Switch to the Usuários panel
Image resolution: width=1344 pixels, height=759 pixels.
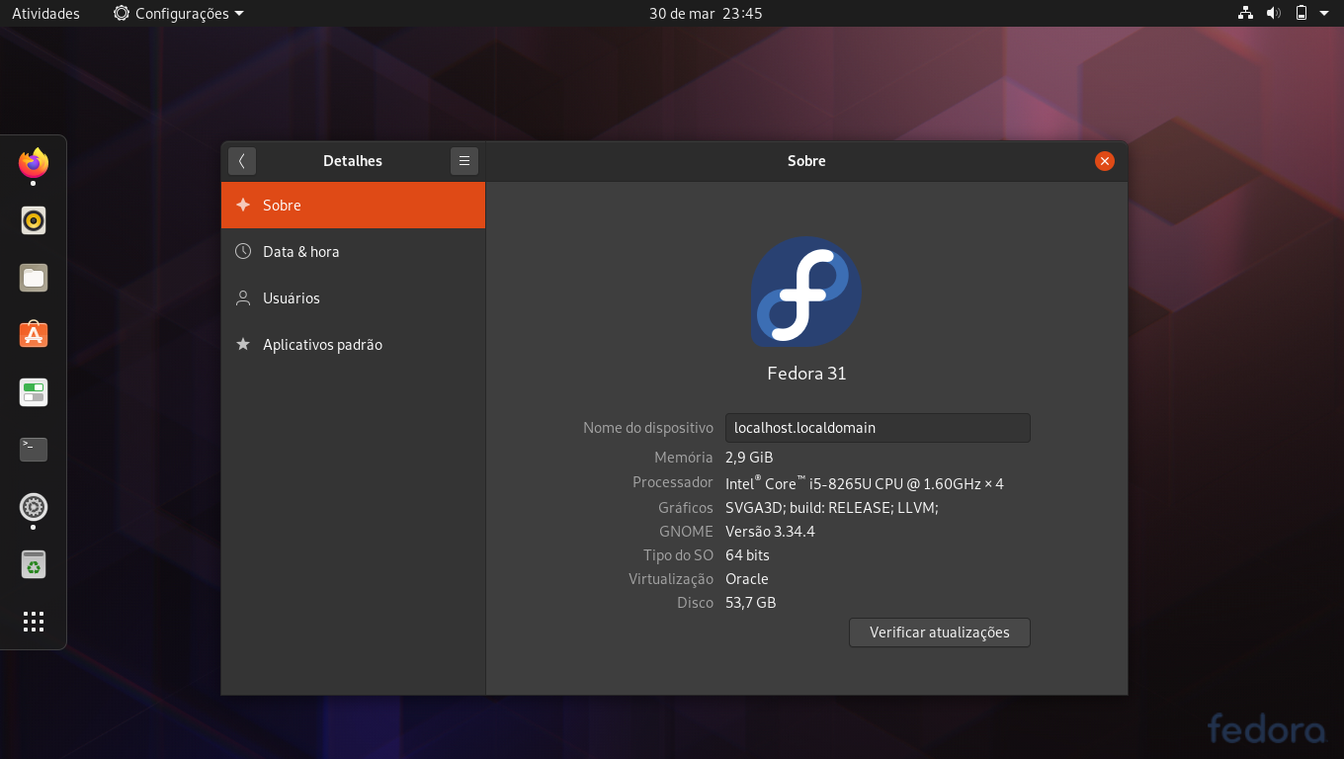354,298
